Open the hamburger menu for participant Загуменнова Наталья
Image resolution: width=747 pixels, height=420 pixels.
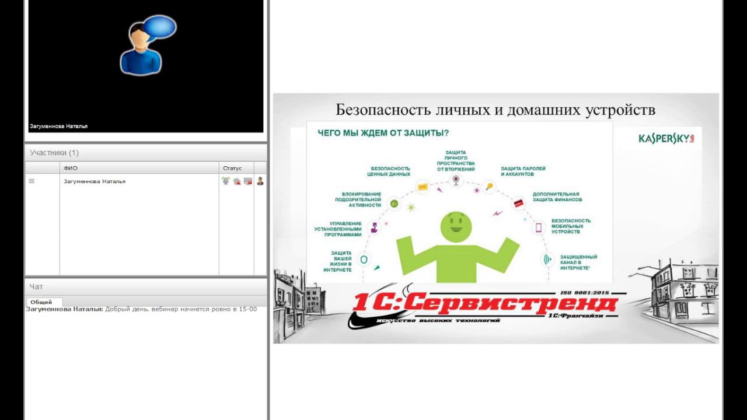[32, 181]
